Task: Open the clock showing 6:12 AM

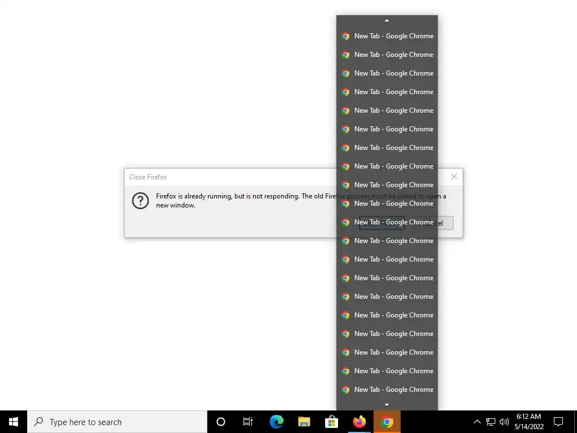Action: [529, 422]
